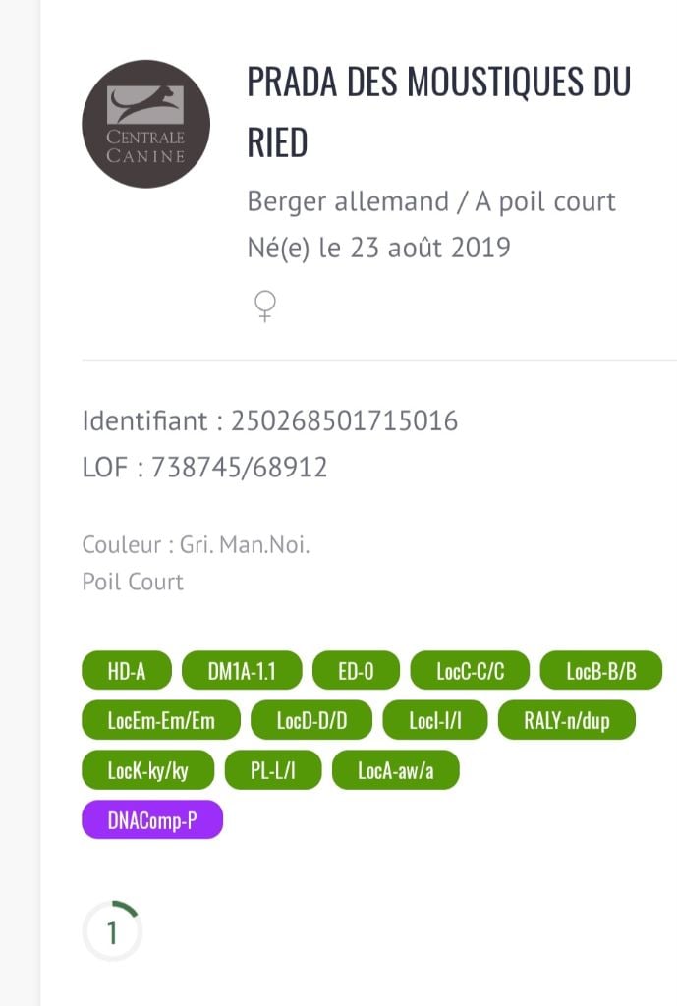This screenshot has width=677, height=1006.
Task: Select the LocA-aw/a badge
Action: coord(395,771)
